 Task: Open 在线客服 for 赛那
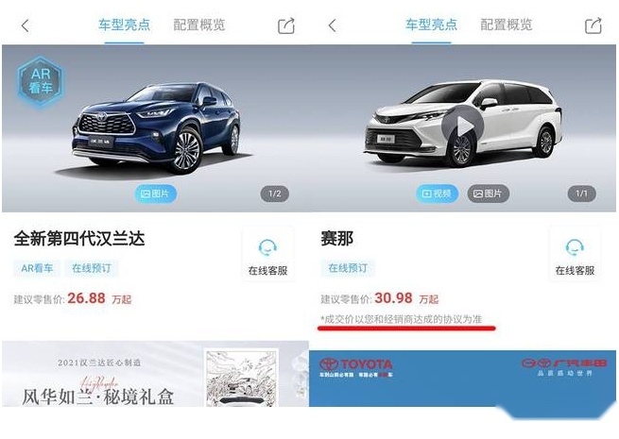[x=575, y=254]
